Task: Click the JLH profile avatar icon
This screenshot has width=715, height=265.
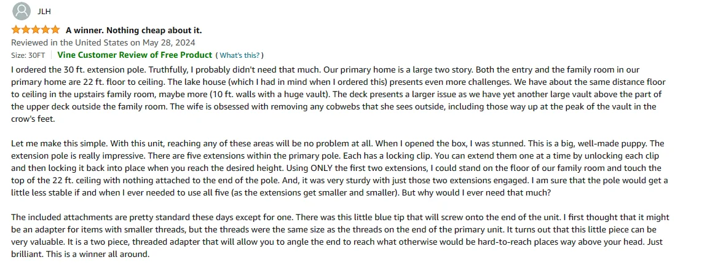Action: (22, 12)
